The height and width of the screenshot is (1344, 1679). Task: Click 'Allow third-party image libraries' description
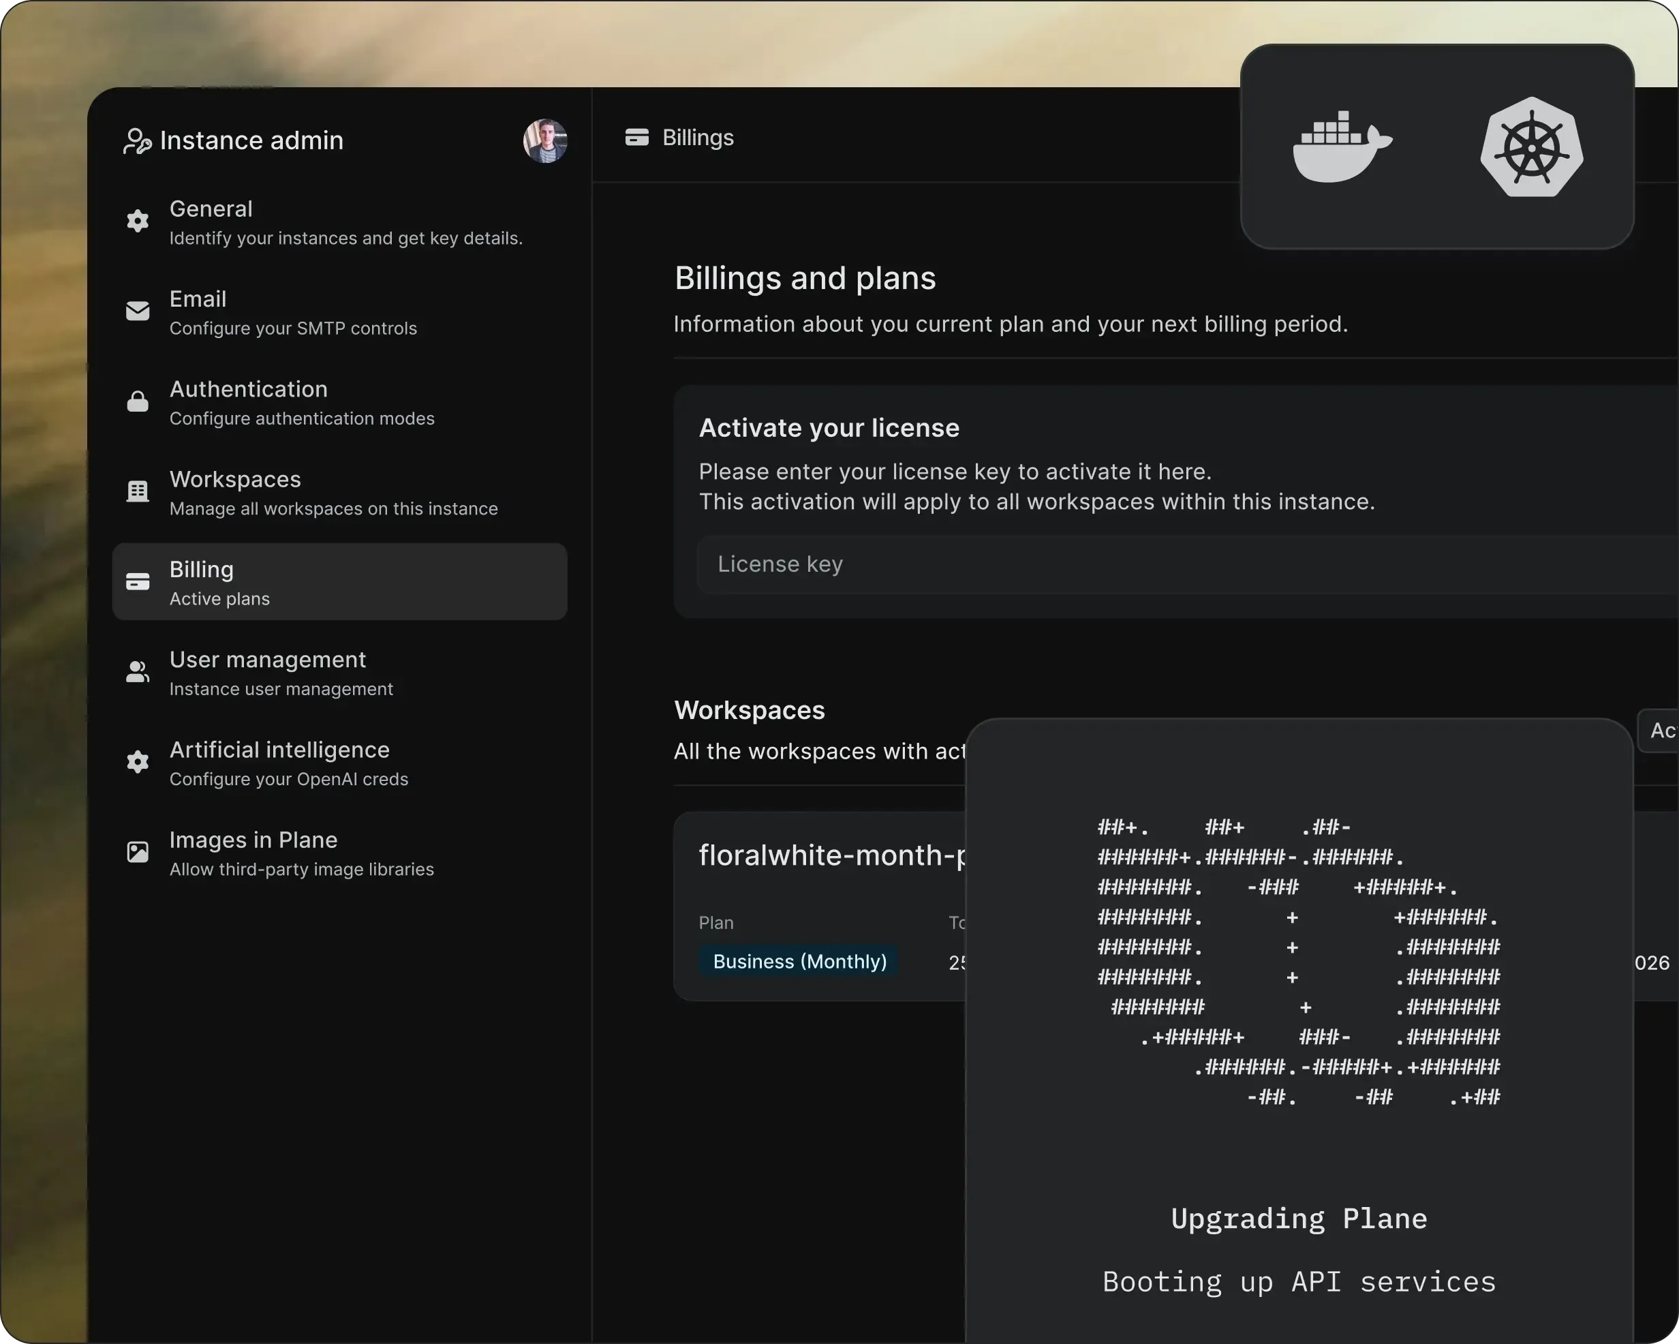tap(302, 870)
